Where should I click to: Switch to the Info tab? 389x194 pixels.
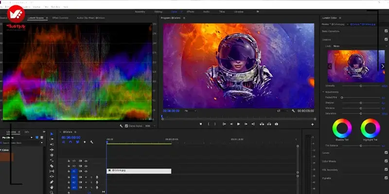[27, 132]
